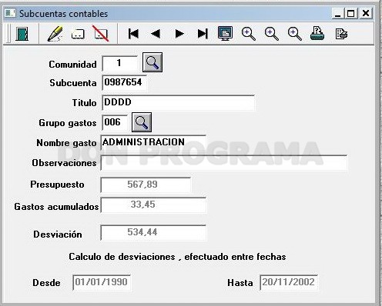The height and width of the screenshot is (306, 382).
Task: Go to the previous record arrow
Action: click(156, 34)
